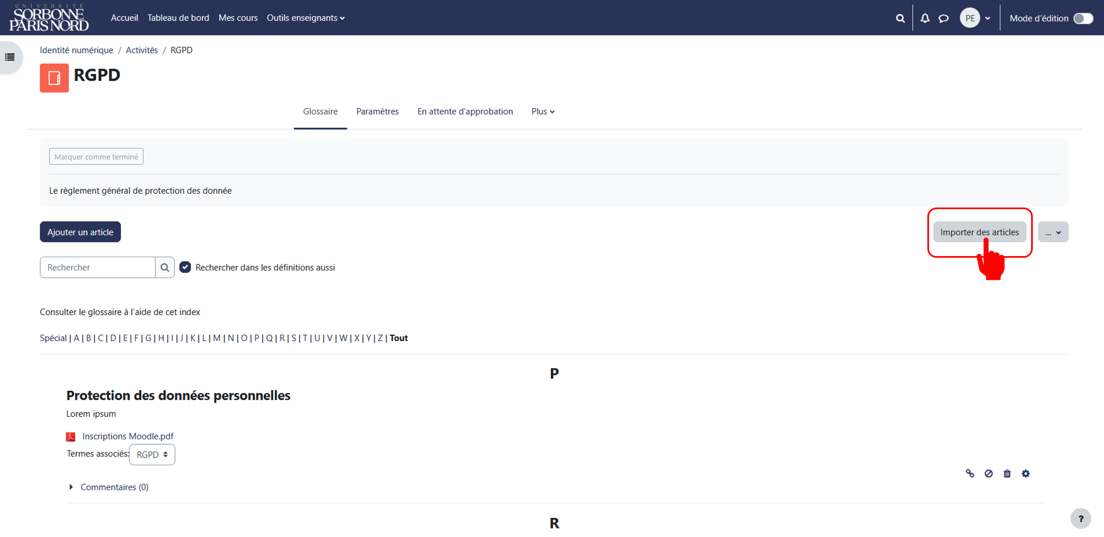Click the disapprove entry circle-slash icon
The image size is (1104, 537).
(x=989, y=474)
